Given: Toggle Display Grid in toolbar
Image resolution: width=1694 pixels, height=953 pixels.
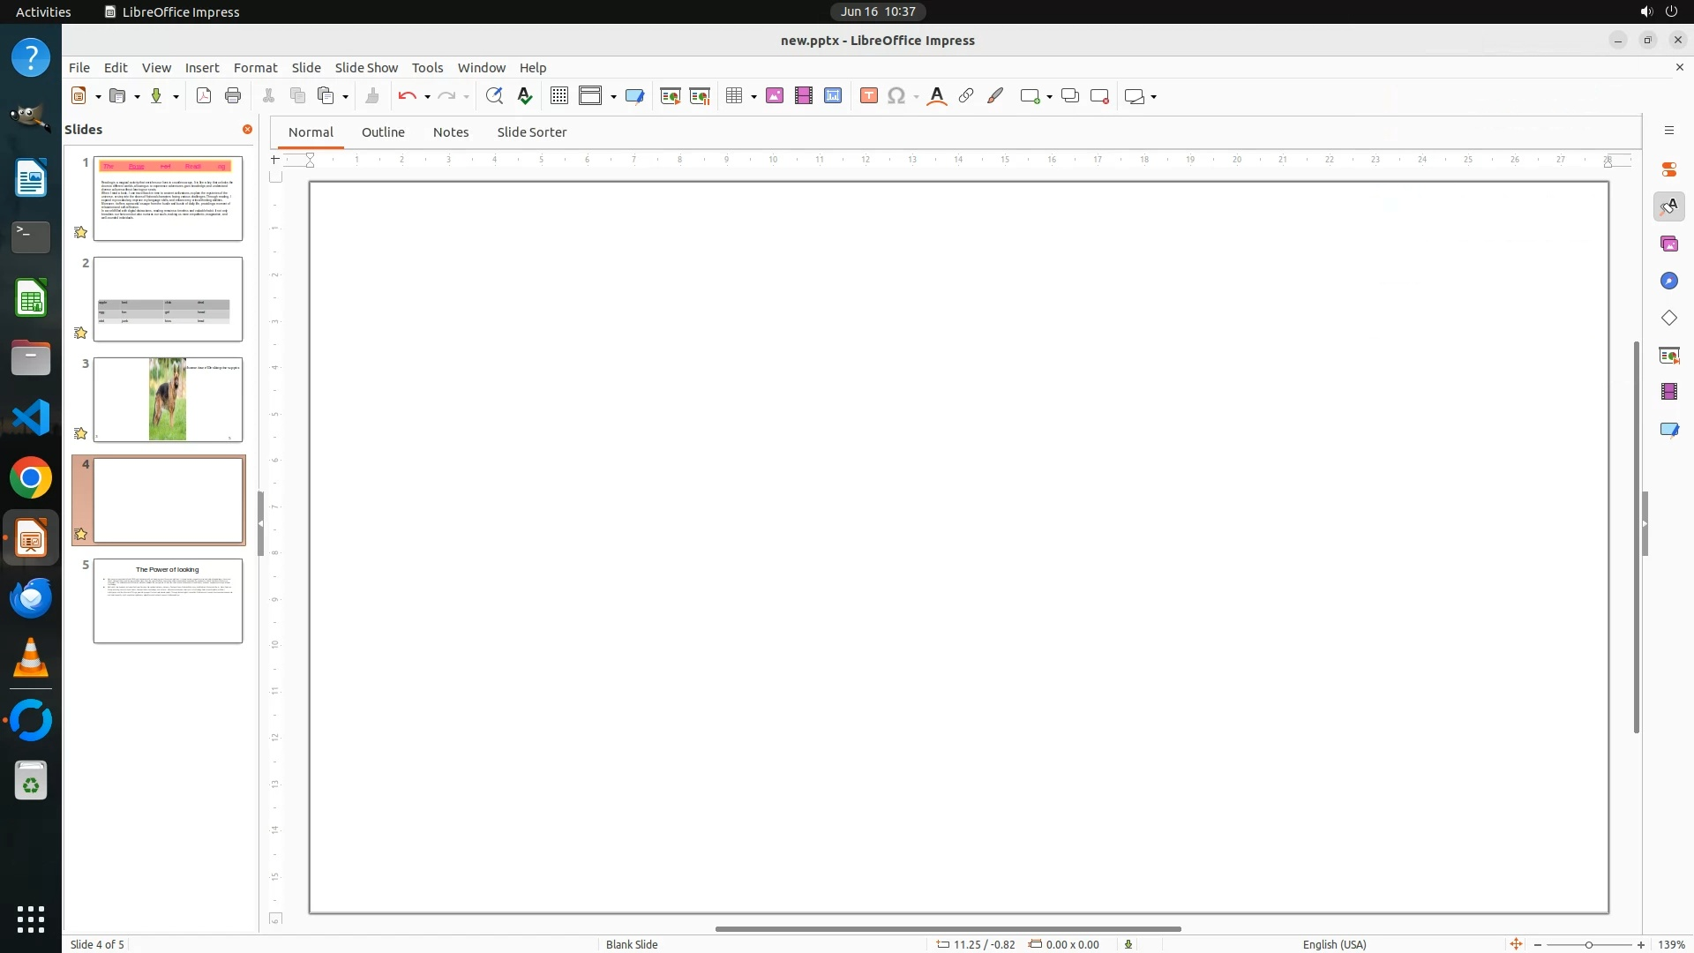Looking at the screenshot, I should 558,96.
